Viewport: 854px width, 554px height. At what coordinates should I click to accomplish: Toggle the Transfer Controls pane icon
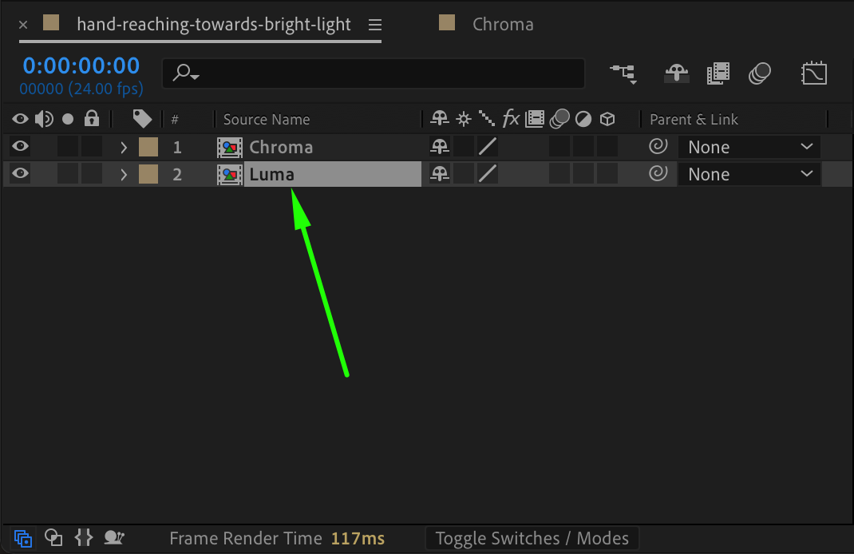[x=53, y=538]
